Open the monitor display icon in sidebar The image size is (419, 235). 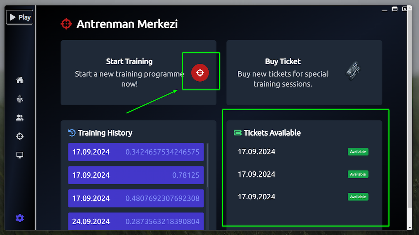20,155
